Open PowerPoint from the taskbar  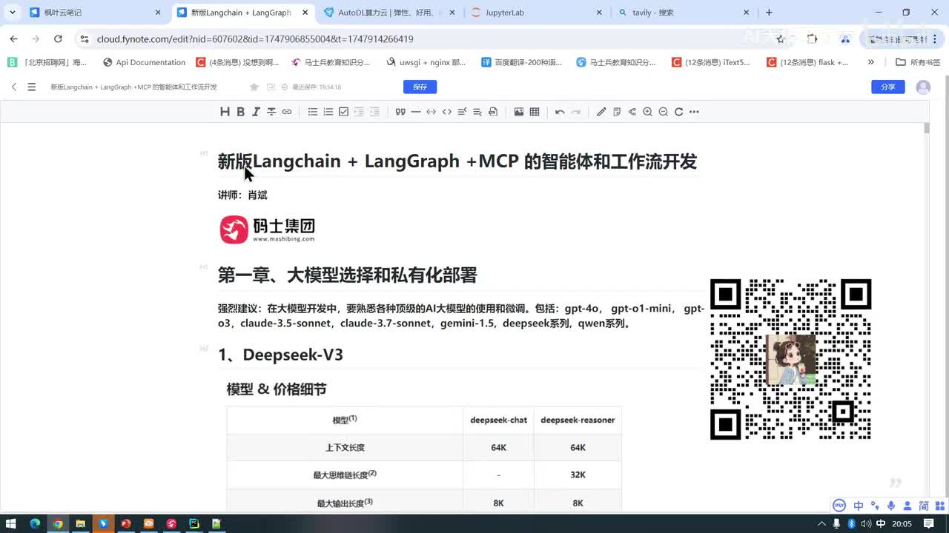[126, 523]
